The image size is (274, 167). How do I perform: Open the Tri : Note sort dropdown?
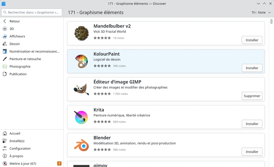click(261, 12)
